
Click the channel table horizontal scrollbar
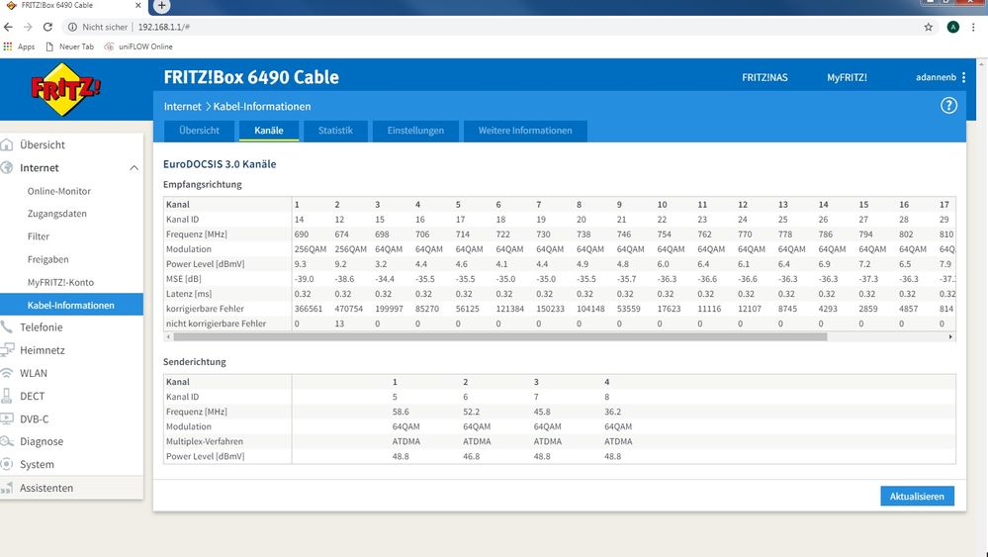(499, 336)
